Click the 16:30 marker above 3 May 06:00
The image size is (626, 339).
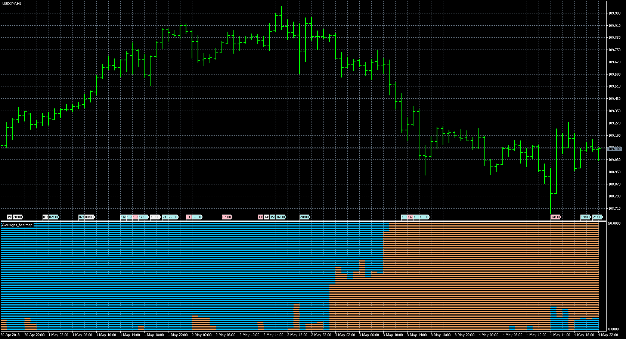424,217
